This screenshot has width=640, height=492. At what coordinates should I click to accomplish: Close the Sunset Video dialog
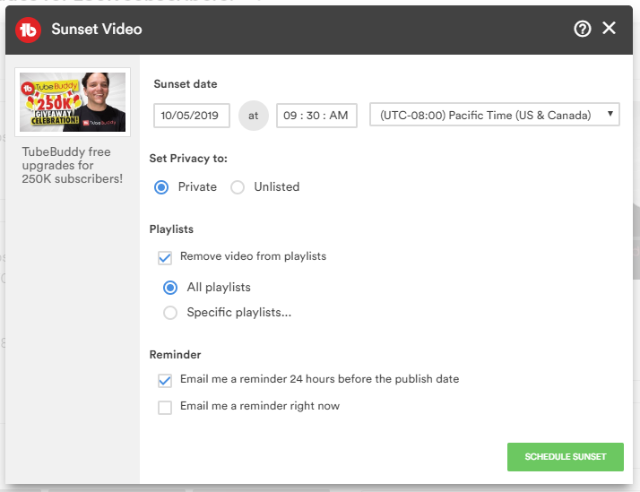[610, 29]
